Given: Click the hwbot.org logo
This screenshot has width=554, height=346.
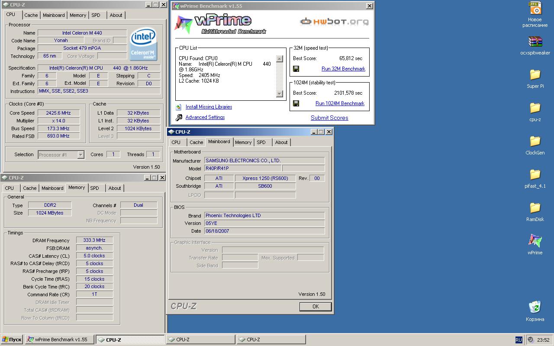Looking at the screenshot, I should tap(335, 21).
